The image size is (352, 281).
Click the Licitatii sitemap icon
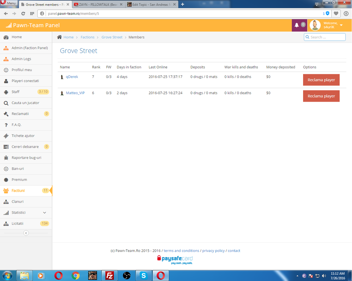point(6,224)
